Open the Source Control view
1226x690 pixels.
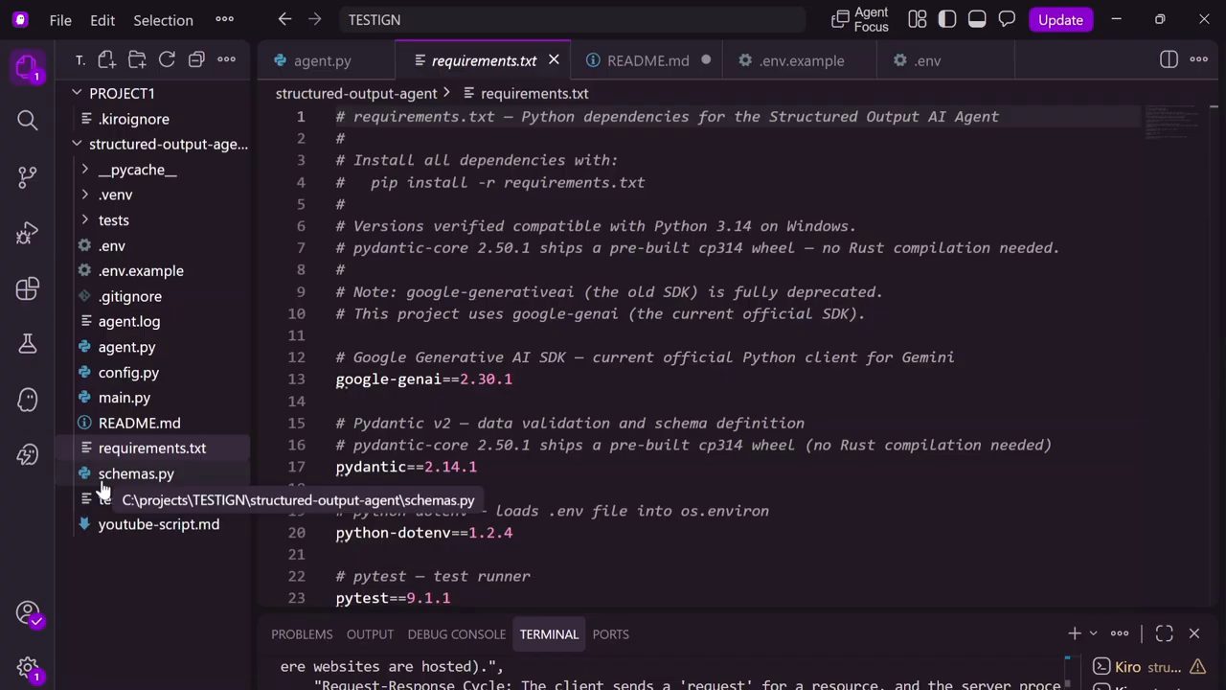(x=27, y=175)
